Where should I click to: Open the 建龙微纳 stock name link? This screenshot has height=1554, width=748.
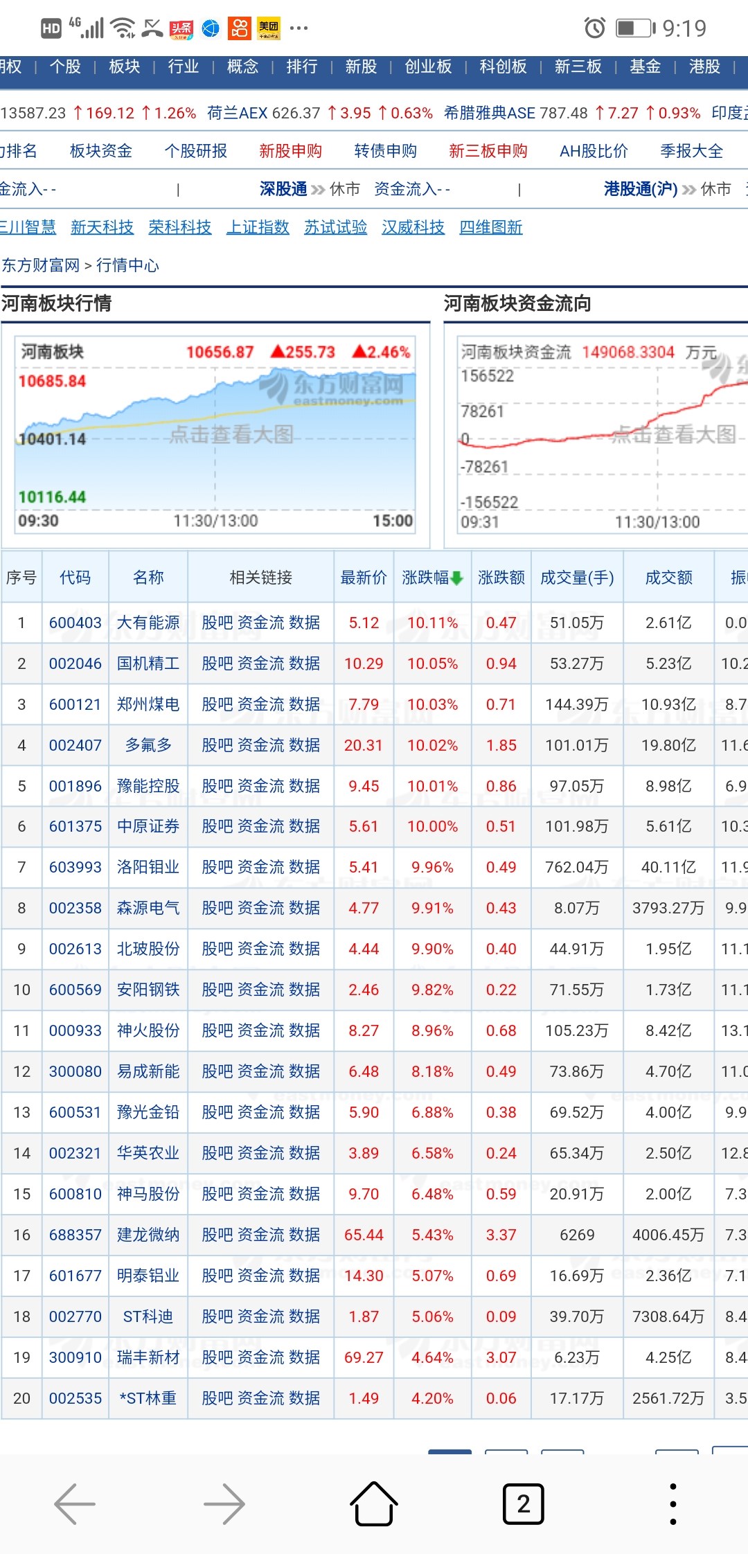(148, 1235)
